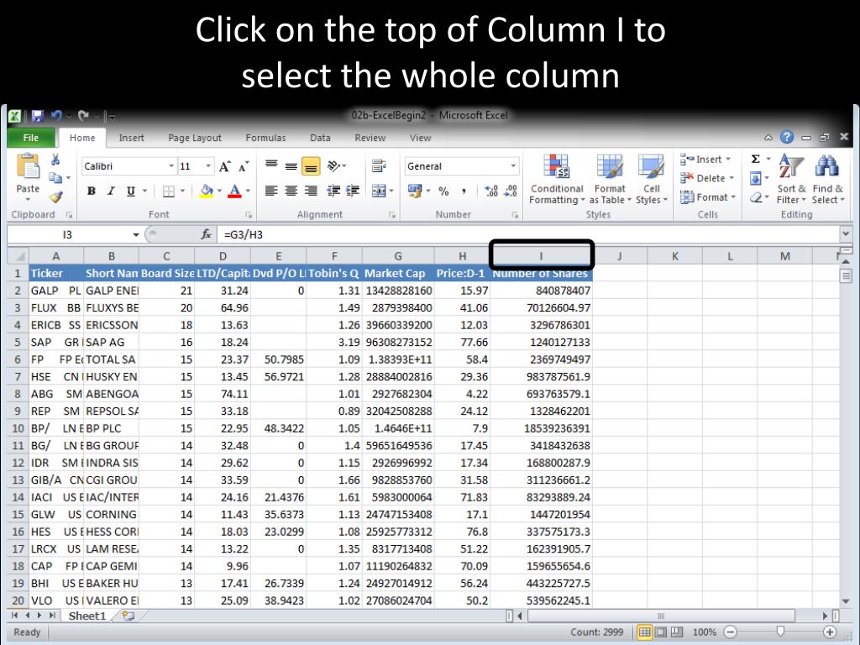The height and width of the screenshot is (645, 860).
Task: Click the Paste clipboard icon
Action: pyautogui.click(x=28, y=166)
